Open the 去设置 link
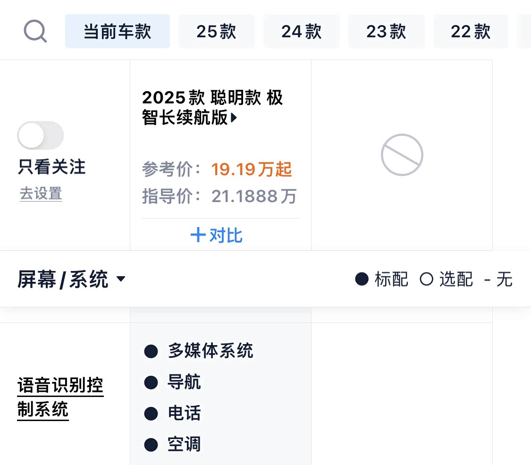The height and width of the screenshot is (465, 531). tap(41, 194)
